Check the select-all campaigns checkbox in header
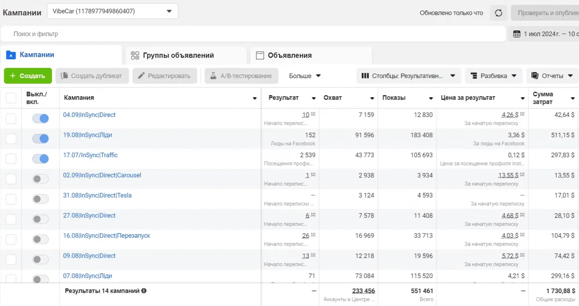This screenshot has height=306, width=579. pos(11,98)
